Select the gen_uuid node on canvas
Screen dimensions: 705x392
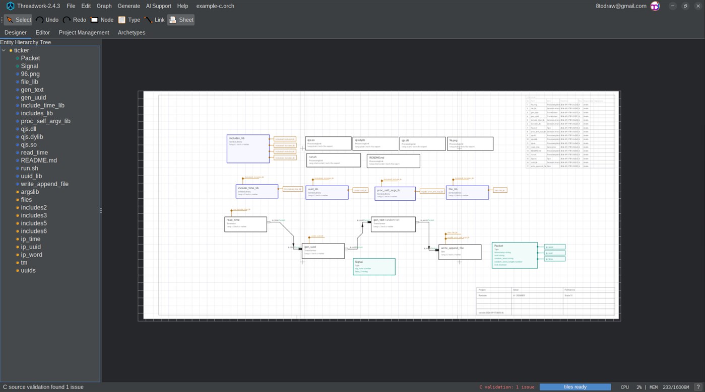(x=323, y=251)
